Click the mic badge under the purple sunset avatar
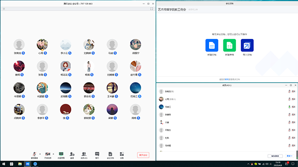 click(115, 118)
